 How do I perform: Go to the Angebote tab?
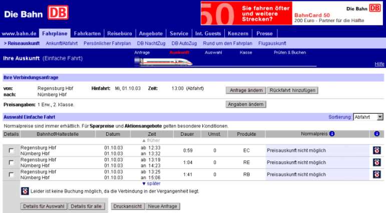[x=151, y=34]
